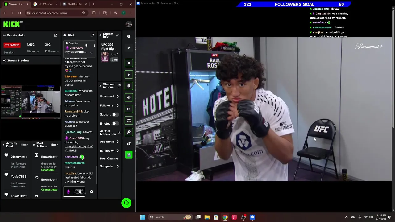This screenshot has width=395, height=222.
Task: Click the Stream Preview thumbnail
Action: click(31, 102)
